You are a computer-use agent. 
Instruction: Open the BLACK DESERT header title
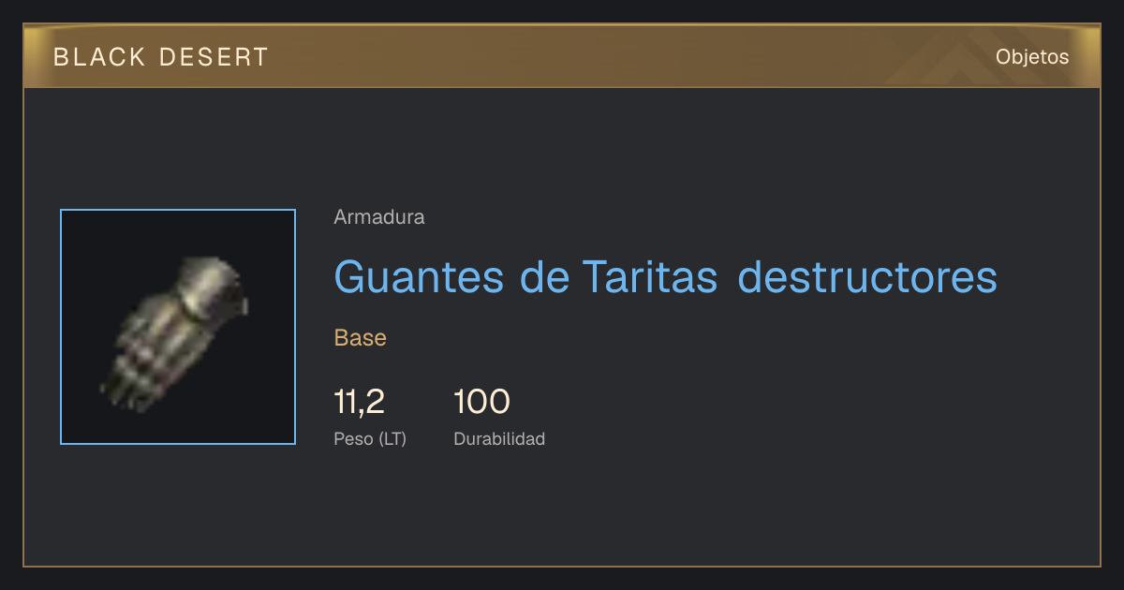click(x=161, y=57)
